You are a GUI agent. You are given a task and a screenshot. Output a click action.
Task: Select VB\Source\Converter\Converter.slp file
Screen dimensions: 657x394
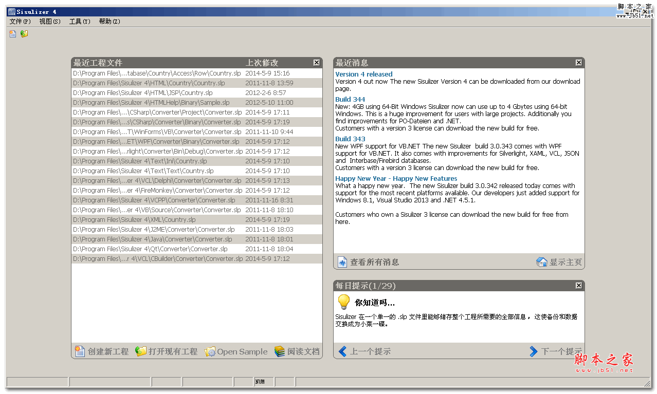[197, 210]
